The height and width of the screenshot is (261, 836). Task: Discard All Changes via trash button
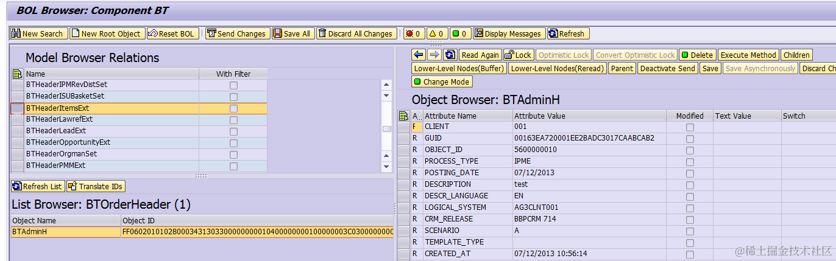356,33
